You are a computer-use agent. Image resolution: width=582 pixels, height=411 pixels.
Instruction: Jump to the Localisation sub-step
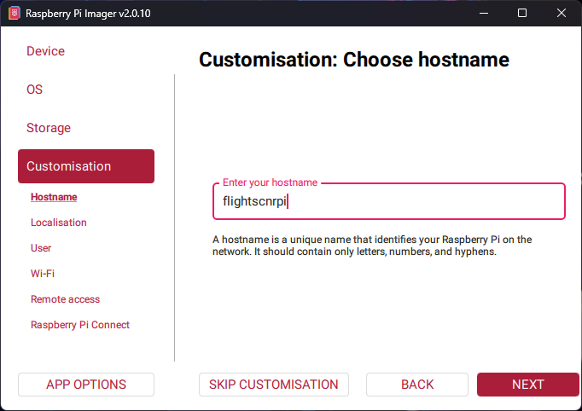click(59, 223)
